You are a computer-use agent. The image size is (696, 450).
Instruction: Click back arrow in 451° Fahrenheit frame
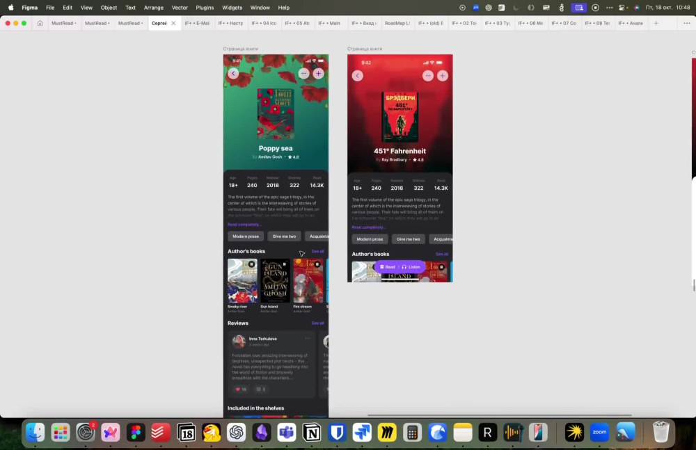click(357, 76)
